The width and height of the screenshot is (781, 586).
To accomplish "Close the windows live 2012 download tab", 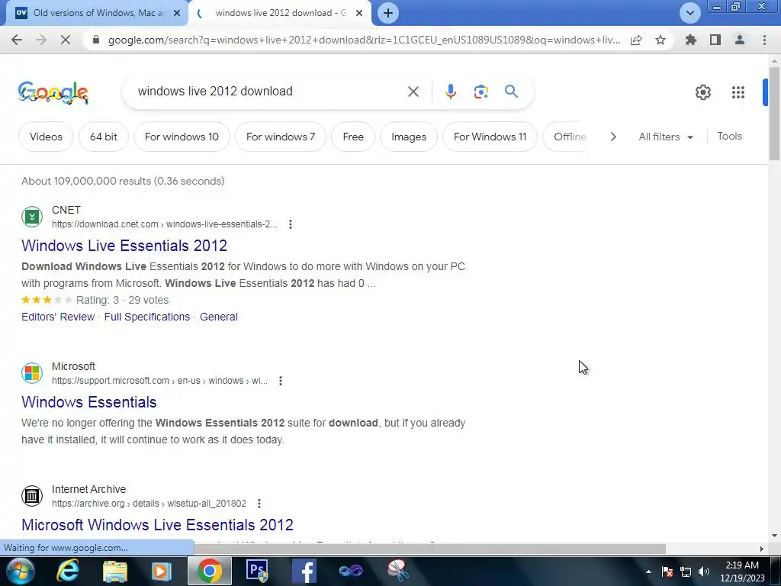I will tap(359, 13).
